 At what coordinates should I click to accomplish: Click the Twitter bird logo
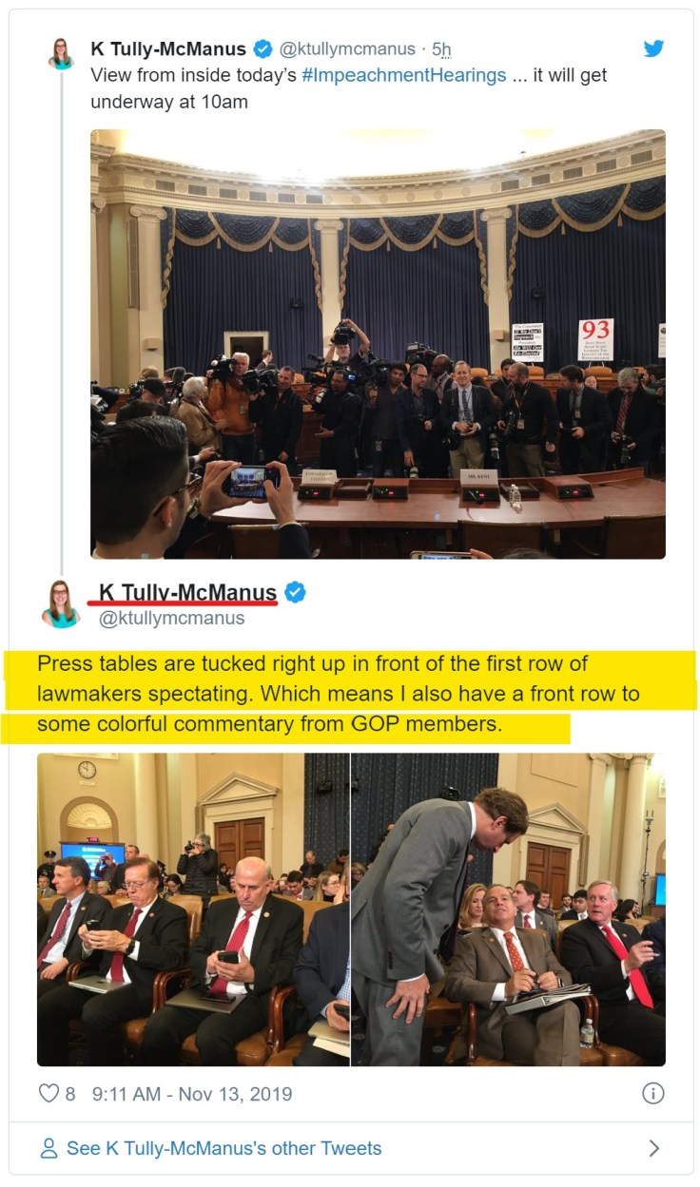pyautogui.click(x=653, y=48)
